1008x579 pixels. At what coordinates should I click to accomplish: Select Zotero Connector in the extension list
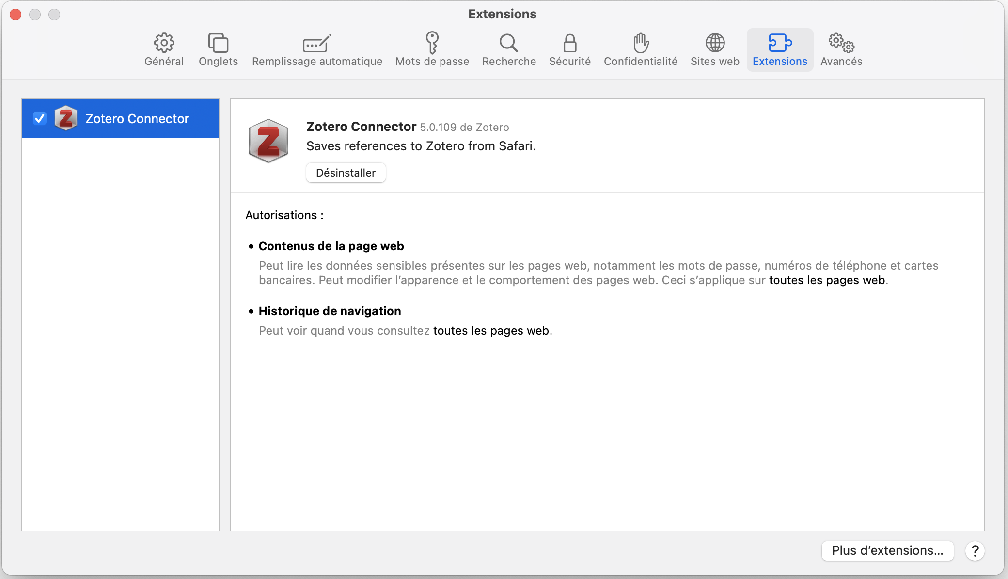(121, 118)
